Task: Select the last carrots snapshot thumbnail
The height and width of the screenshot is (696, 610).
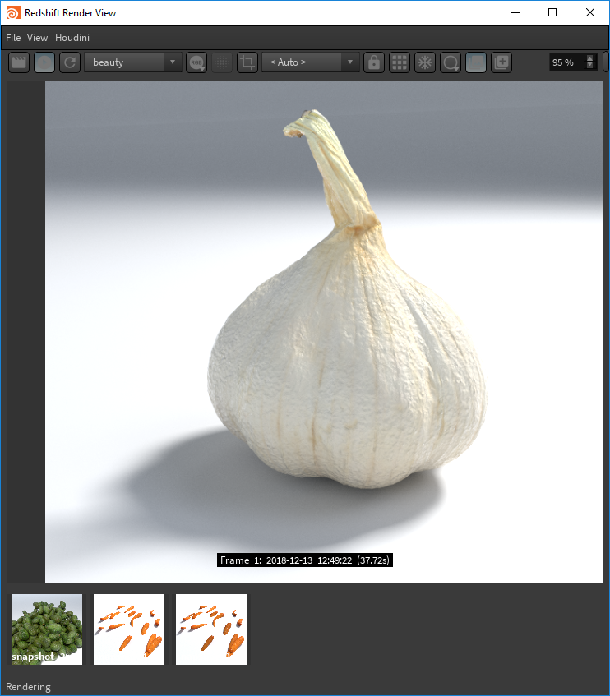Action: (211, 629)
